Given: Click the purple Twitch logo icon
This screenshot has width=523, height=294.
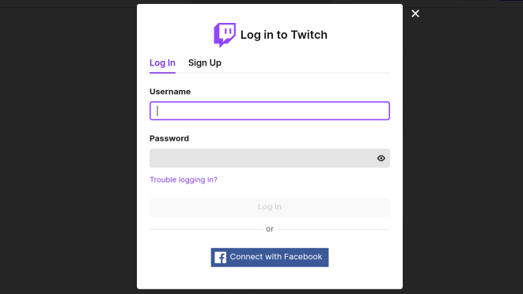Looking at the screenshot, I should pyautogui.click(x=225, y=35).
